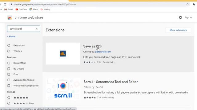Open the udemy bookmark
This screenshot has width=197, height=110.
(45, 9)
